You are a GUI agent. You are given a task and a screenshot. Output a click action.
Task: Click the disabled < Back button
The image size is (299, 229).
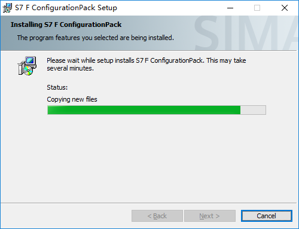(157, 216)
